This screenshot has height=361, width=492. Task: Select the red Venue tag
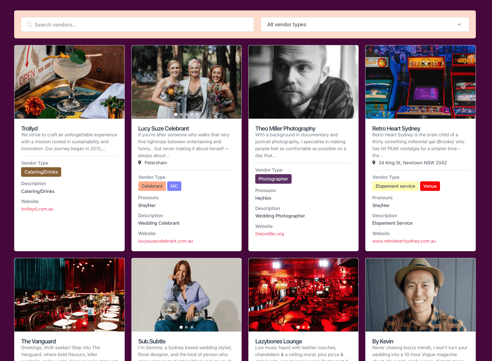pos(430,186)
